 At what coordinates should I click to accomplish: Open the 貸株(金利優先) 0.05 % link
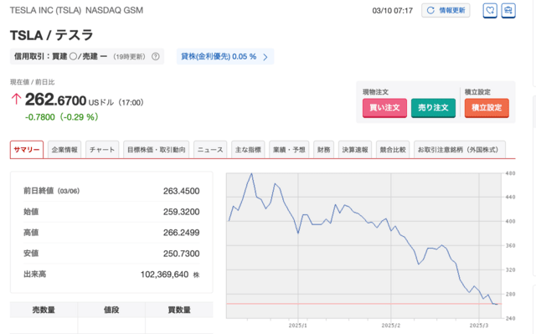click(x=225, y=56)
